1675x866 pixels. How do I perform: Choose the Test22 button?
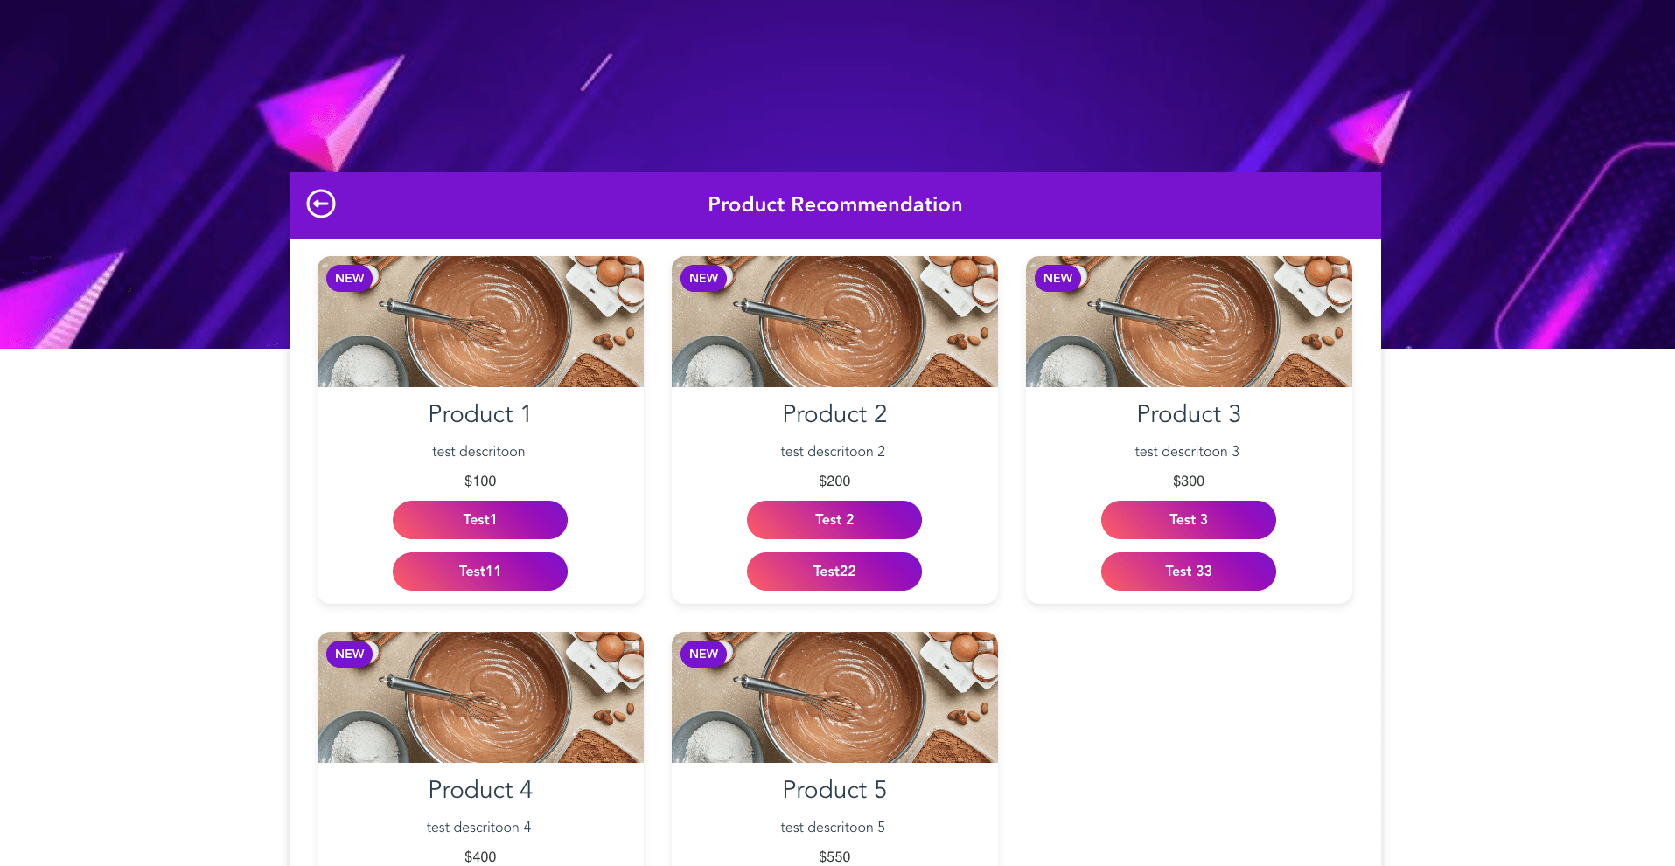(x=834, y=572)
